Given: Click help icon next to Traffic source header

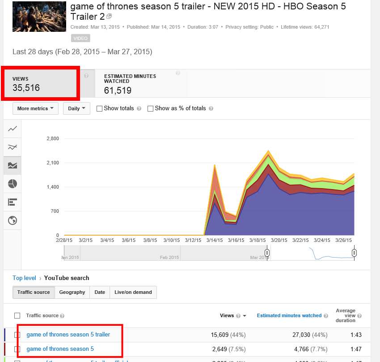Looking at the screenshot, I should (x=62, y=316).
